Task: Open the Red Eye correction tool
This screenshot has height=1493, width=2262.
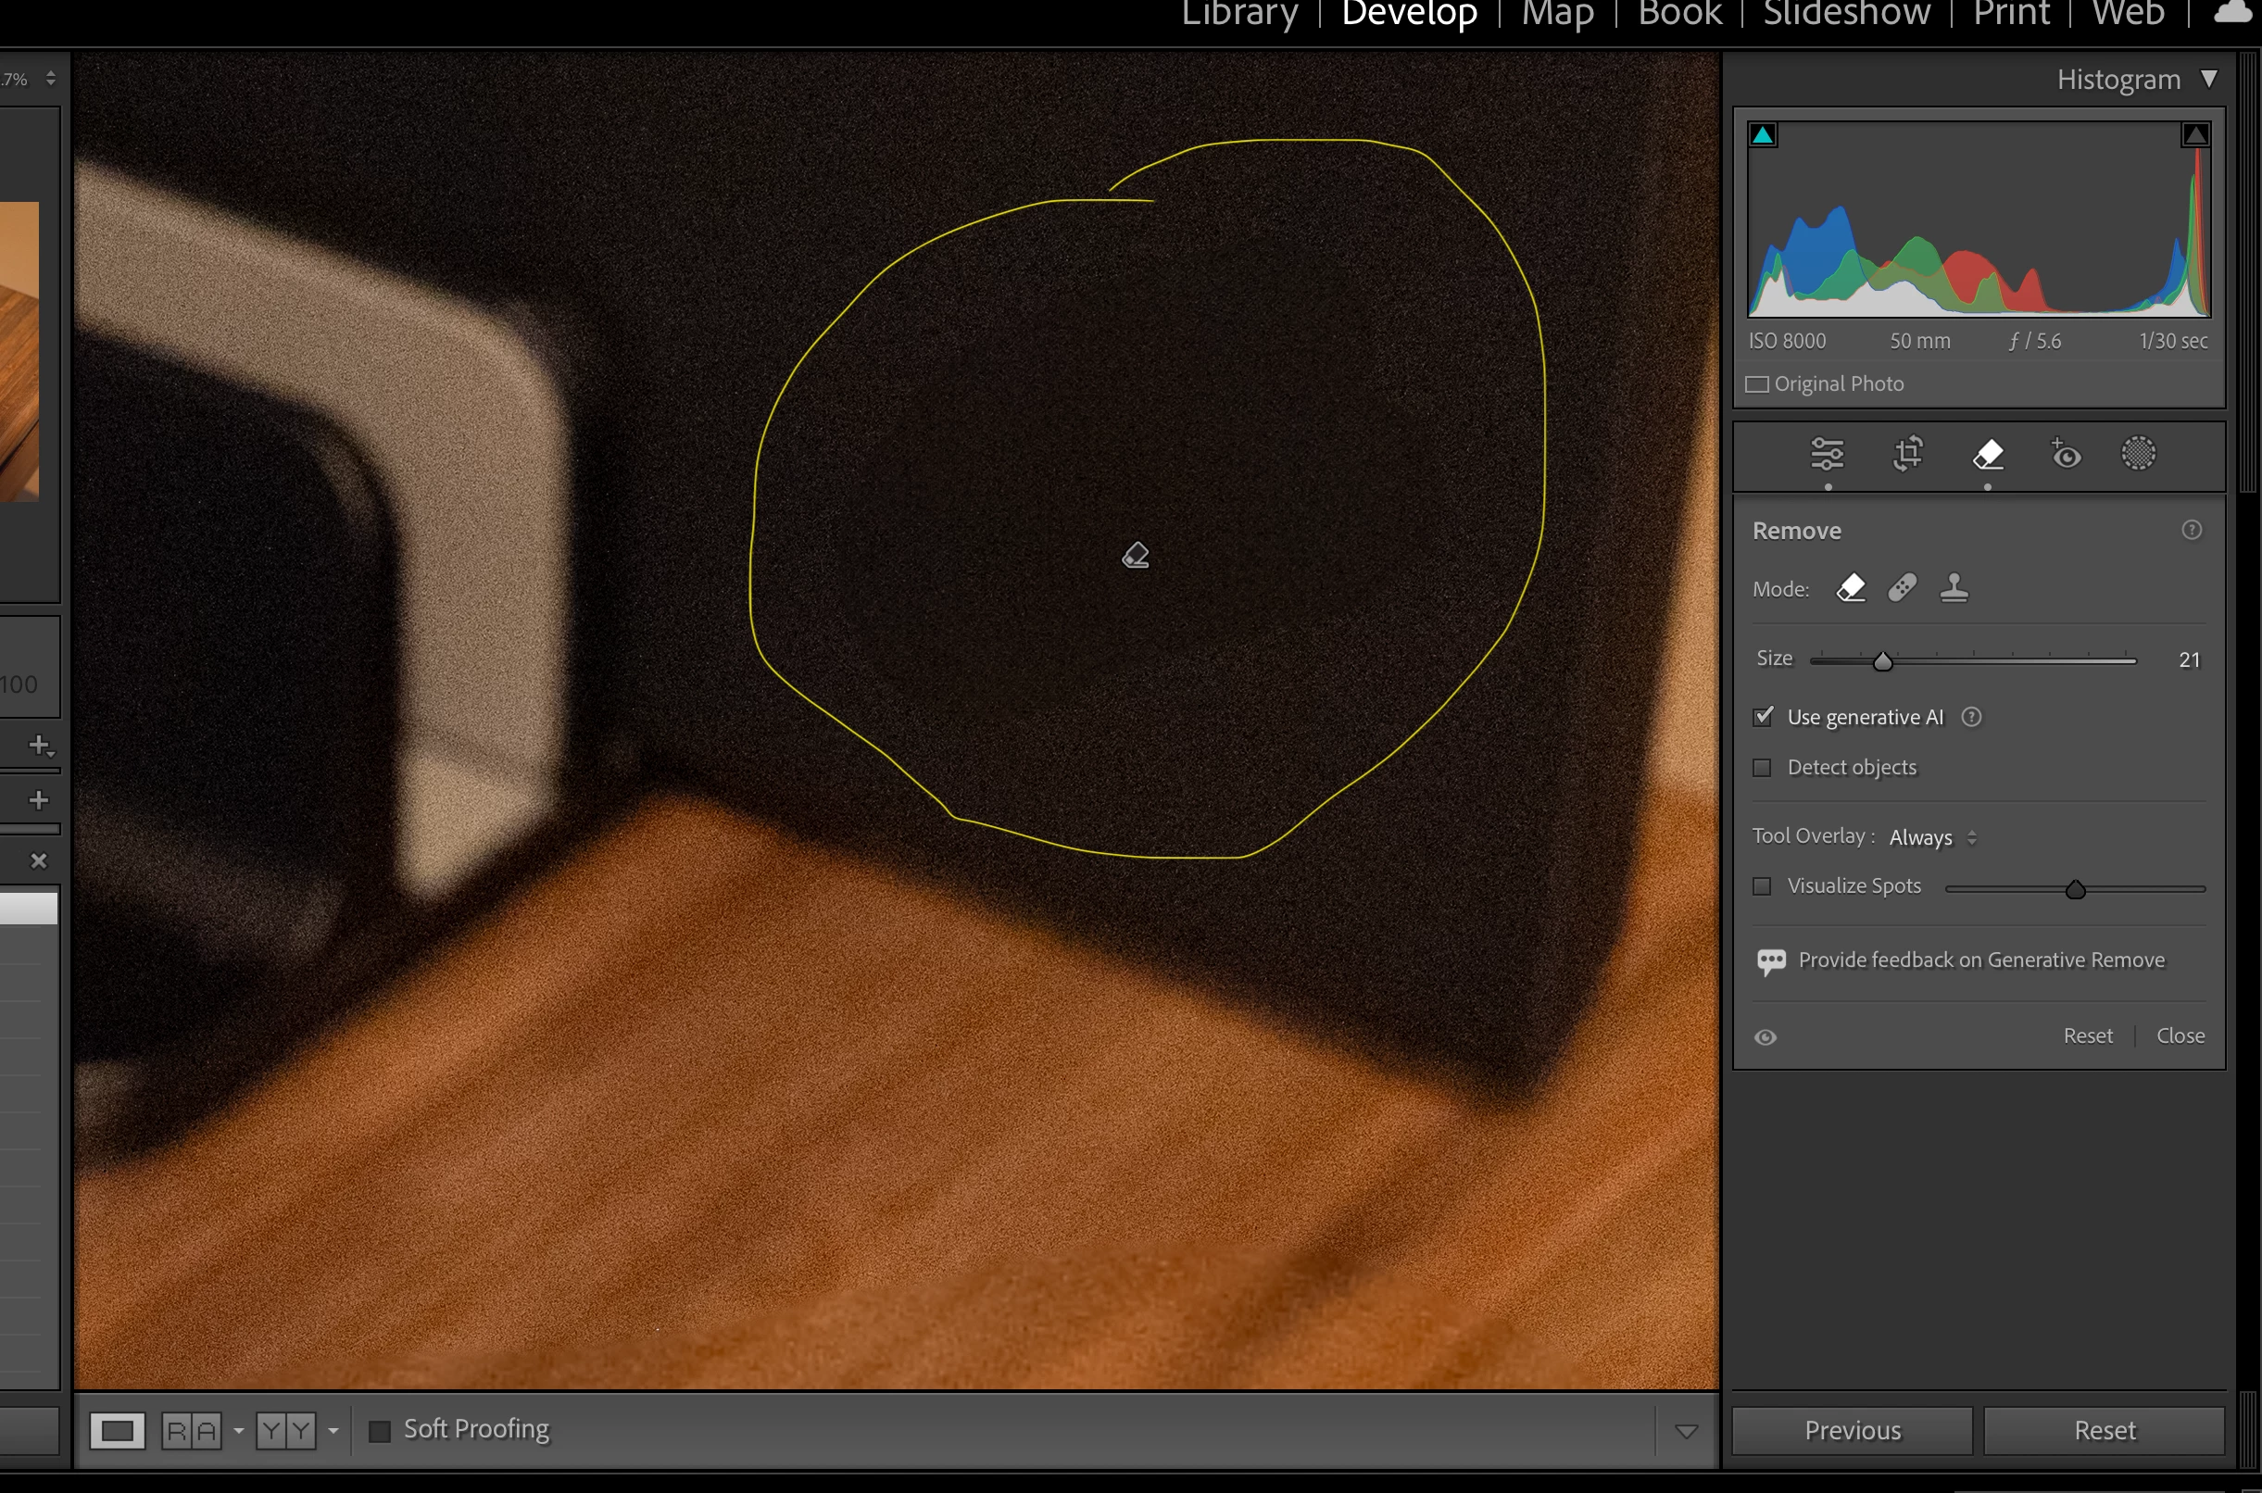Action: click(x=2065, y=454)
